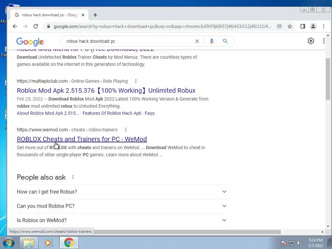Clear the Google search box text
This screenshot has height=249, width=332.
(x=197, y=41)
